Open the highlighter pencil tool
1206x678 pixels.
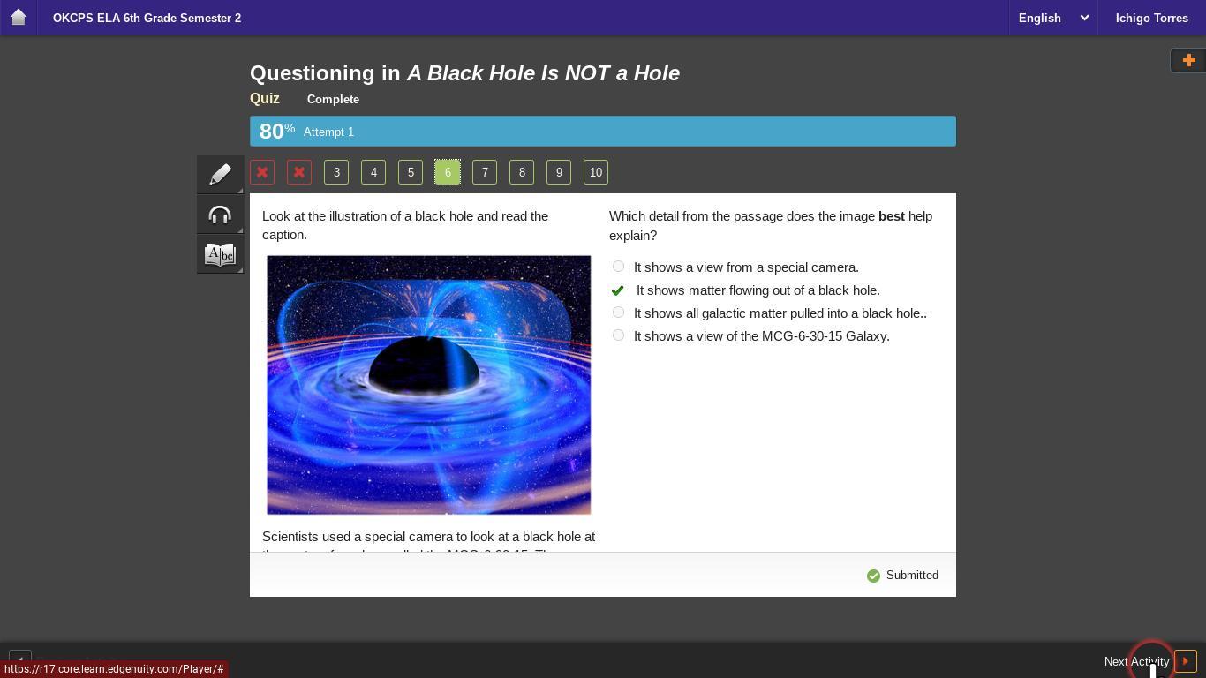pyautogui.click(x=220, y=174)
